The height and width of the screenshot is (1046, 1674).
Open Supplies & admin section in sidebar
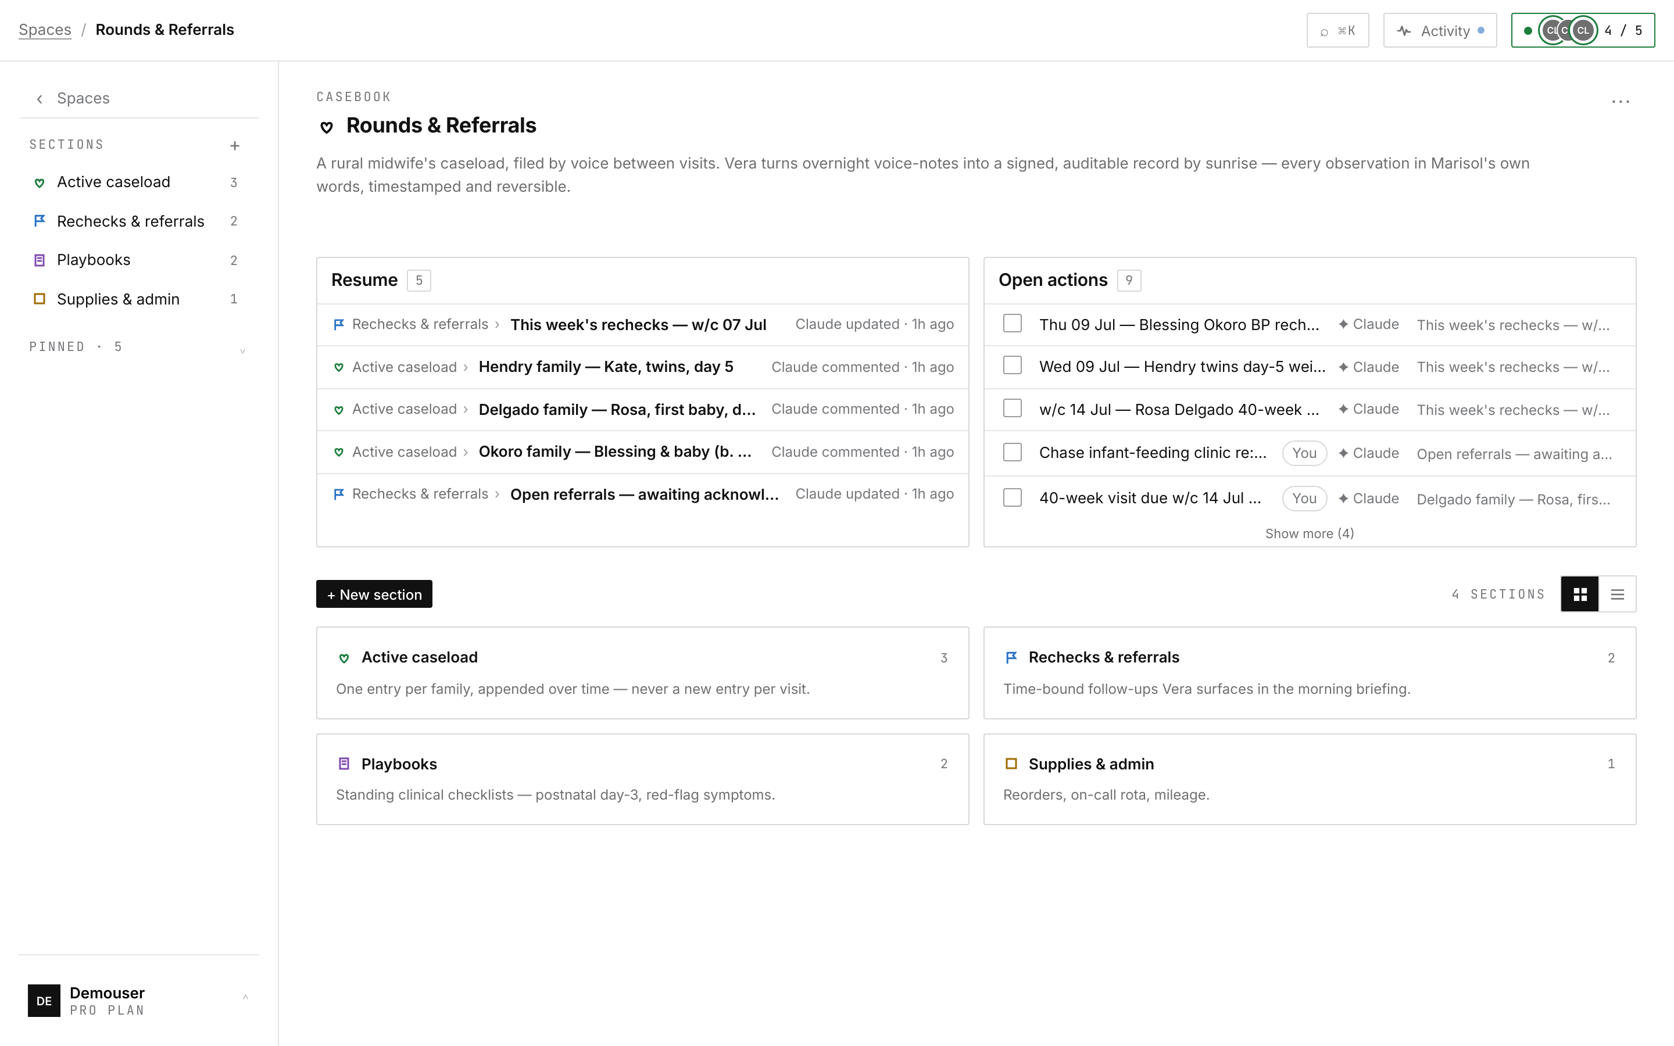[138, 299]
